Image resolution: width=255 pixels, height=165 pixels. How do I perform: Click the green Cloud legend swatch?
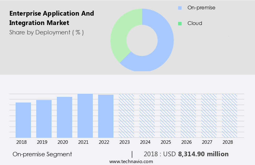pyautogui.click(x=180, y=23)
